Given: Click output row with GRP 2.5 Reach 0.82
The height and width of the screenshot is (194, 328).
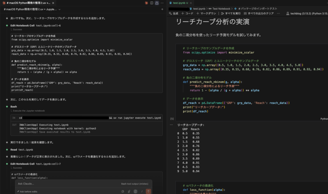Looking at the screenshot, I should [x=188, y=150].
